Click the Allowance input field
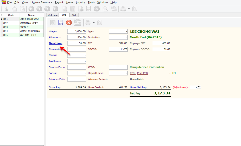241x146 pixels. pyautogui.click(x=77, y=37)
